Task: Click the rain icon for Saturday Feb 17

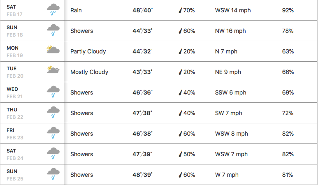Action: click(x=53, y=9)
